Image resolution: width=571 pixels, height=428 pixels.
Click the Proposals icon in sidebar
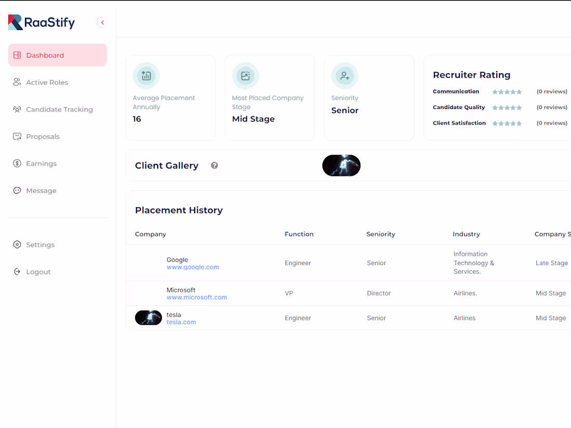17,136
